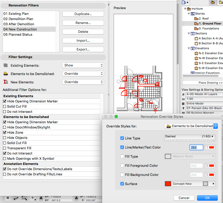Click the Elements to be Demolished icon
Screen dimensions: 223x203
click(5, 74)
